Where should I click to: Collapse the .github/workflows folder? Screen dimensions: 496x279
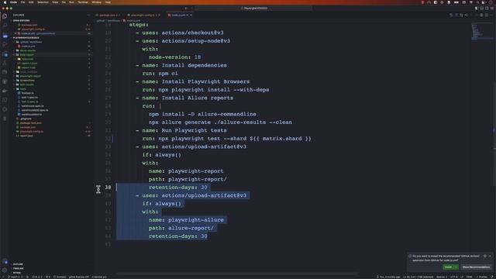click(31, 42)
